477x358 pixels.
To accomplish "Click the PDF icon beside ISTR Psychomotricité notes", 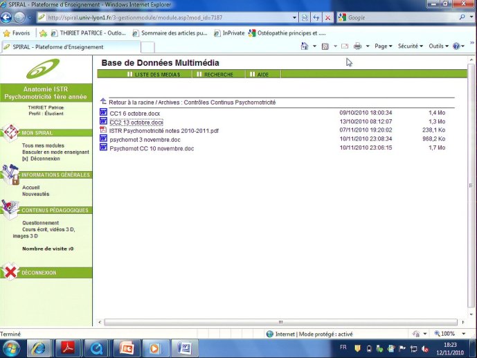I will pyautogui.click(x=103, y=130).
